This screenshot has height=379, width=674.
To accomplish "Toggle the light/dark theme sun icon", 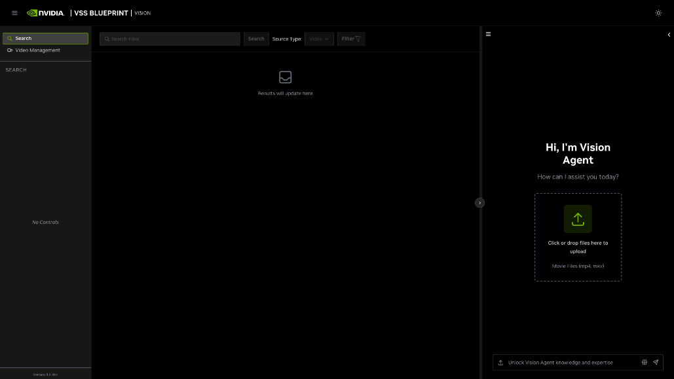I will (x=658, y=13).
